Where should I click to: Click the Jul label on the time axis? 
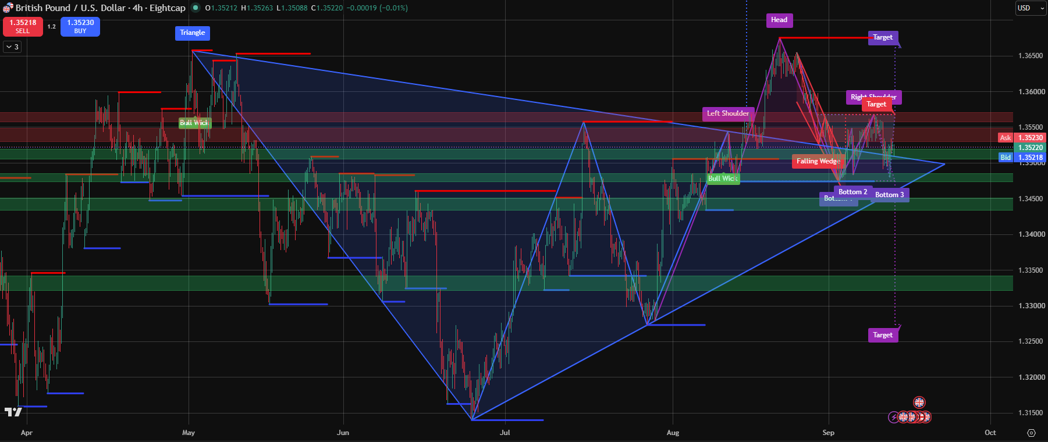pyautogui.click(x=505, y=433)
